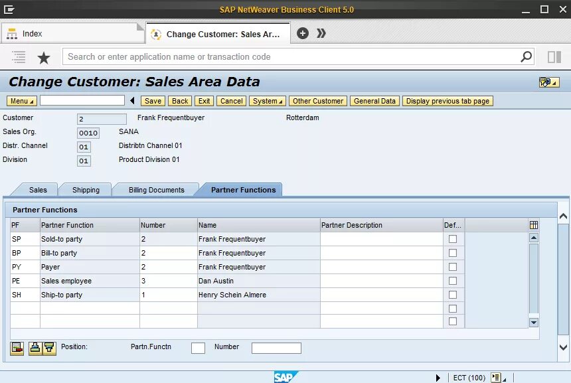This screenshot has height=383, width=571.
Task: Select the Henry Schein Almere cell
Action: tap(258, 295)
